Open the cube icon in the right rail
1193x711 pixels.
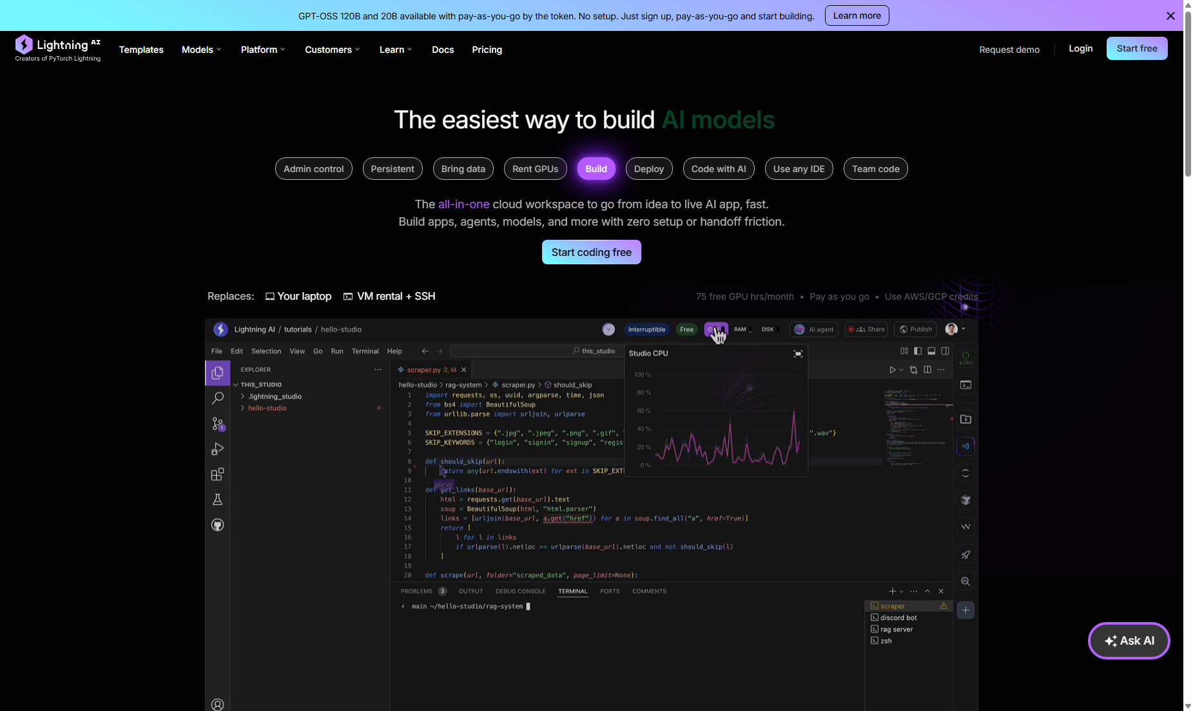(x=965, y=500)
